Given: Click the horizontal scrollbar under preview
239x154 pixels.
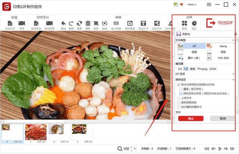Looking at the screenshot, I should coord(35,121).
